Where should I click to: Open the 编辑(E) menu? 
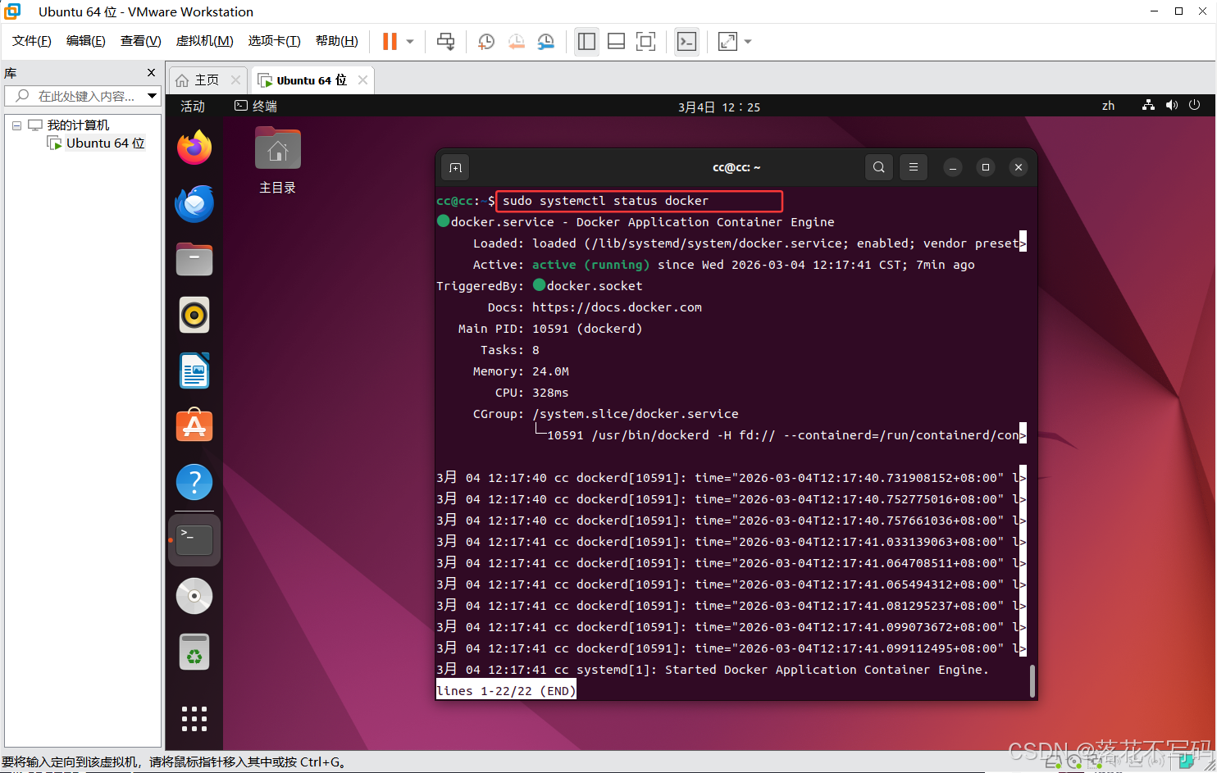click(85, 41)
